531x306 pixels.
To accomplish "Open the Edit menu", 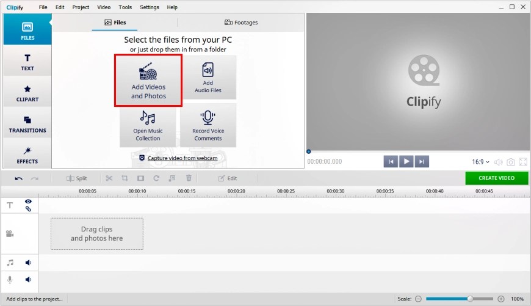I will coord(60,7).
